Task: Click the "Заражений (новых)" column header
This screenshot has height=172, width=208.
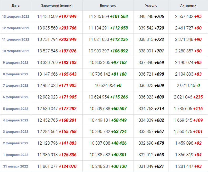Action: click(x=57, y=5)
